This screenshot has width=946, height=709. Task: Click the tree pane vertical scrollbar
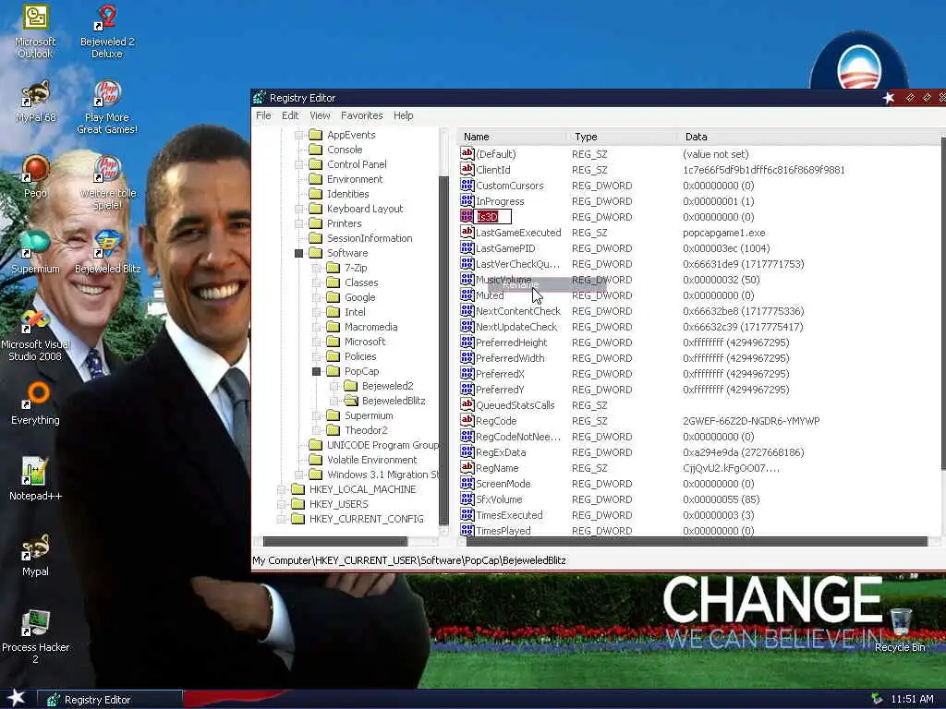click(x=444, y=350)
